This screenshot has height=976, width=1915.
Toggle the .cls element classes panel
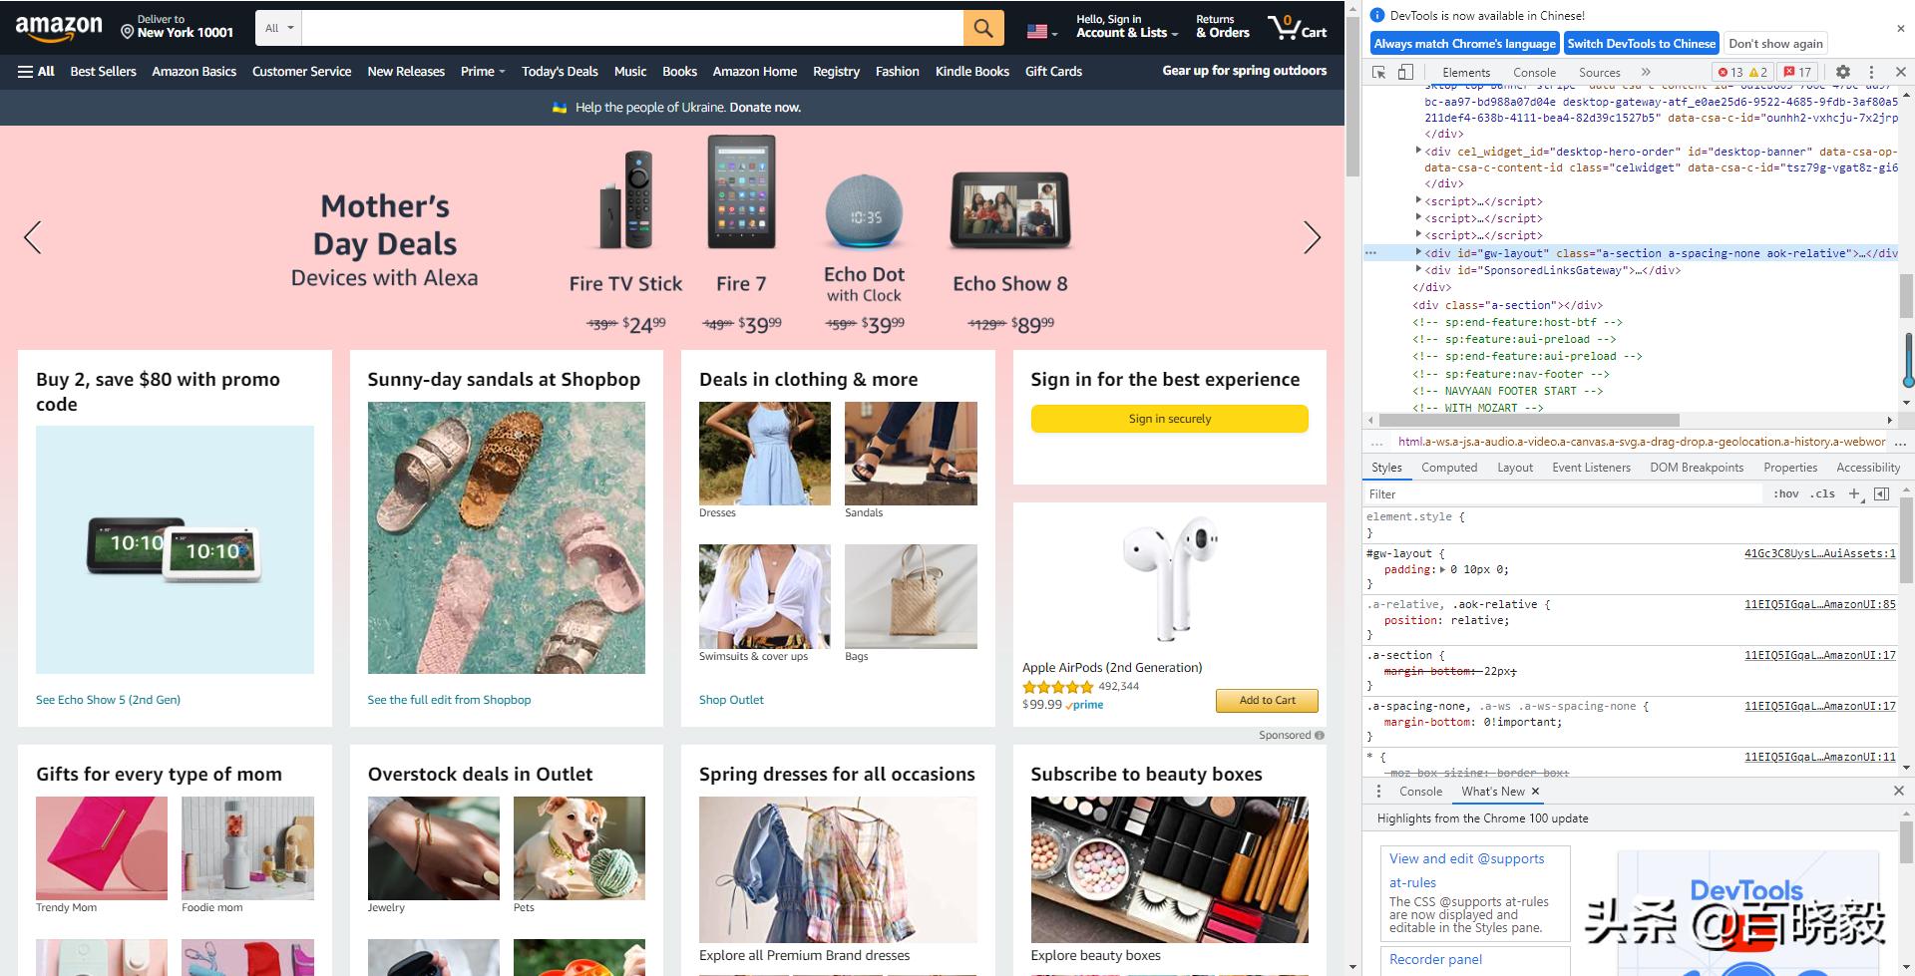click(1823, 493)
